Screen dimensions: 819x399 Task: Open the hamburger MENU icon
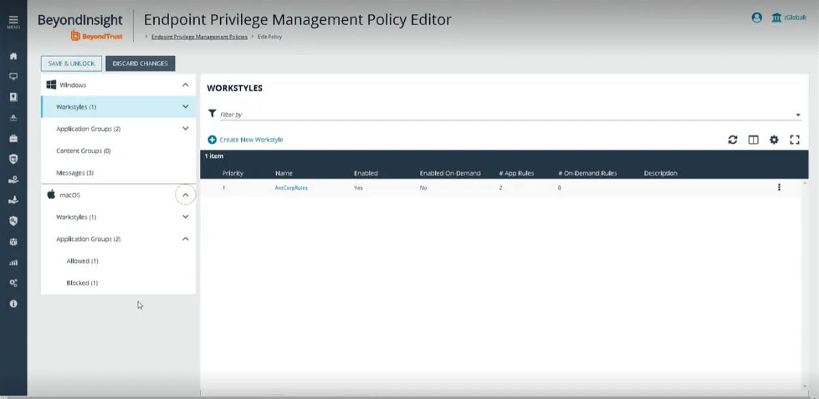(x=13, y=22)
